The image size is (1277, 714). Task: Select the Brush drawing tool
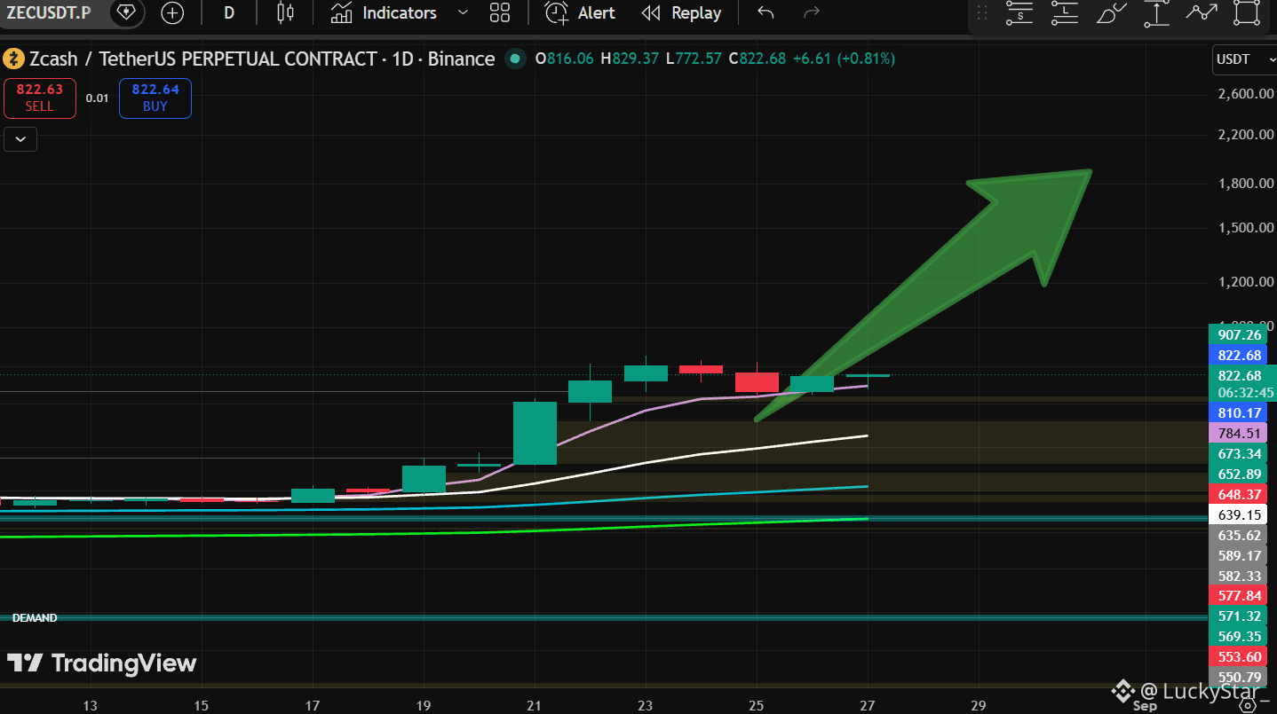pos(1111,12)
